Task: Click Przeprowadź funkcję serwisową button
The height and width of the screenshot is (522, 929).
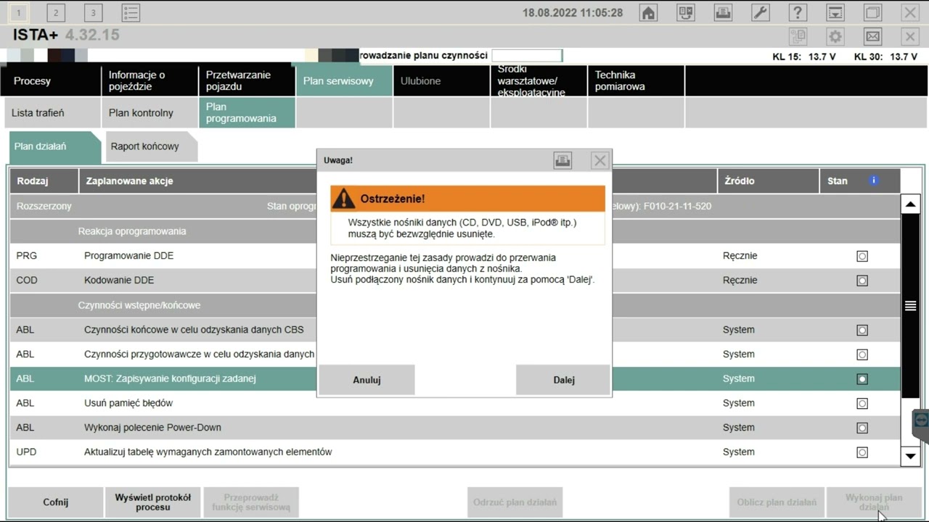Action: [250, 502]
